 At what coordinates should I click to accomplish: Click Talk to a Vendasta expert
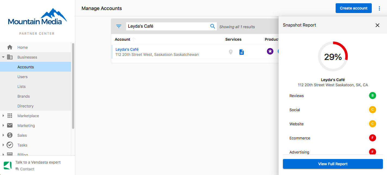pyautogui.click(x=38, y=162)
